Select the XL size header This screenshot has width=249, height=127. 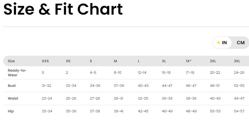tap(164, 61)
